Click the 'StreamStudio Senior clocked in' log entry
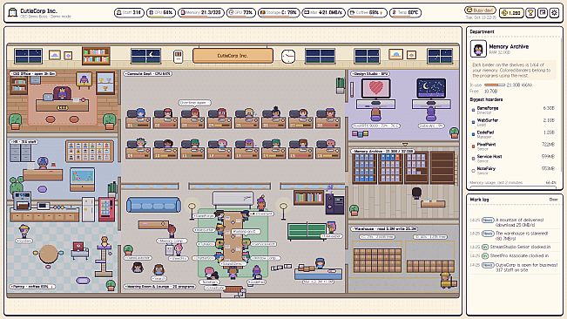This screenshot has width=567, height=319. (x=514, y=247)
